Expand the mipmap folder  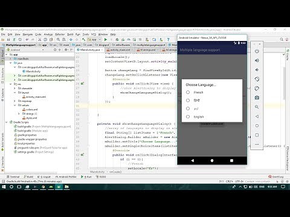pyautogui.click(x=14, y=101)
